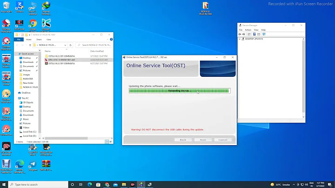This screenshot has width=335, height=188.
Task: Open the File menu in Device Manager
Action: pyautogui.click(x=241, y=30)
